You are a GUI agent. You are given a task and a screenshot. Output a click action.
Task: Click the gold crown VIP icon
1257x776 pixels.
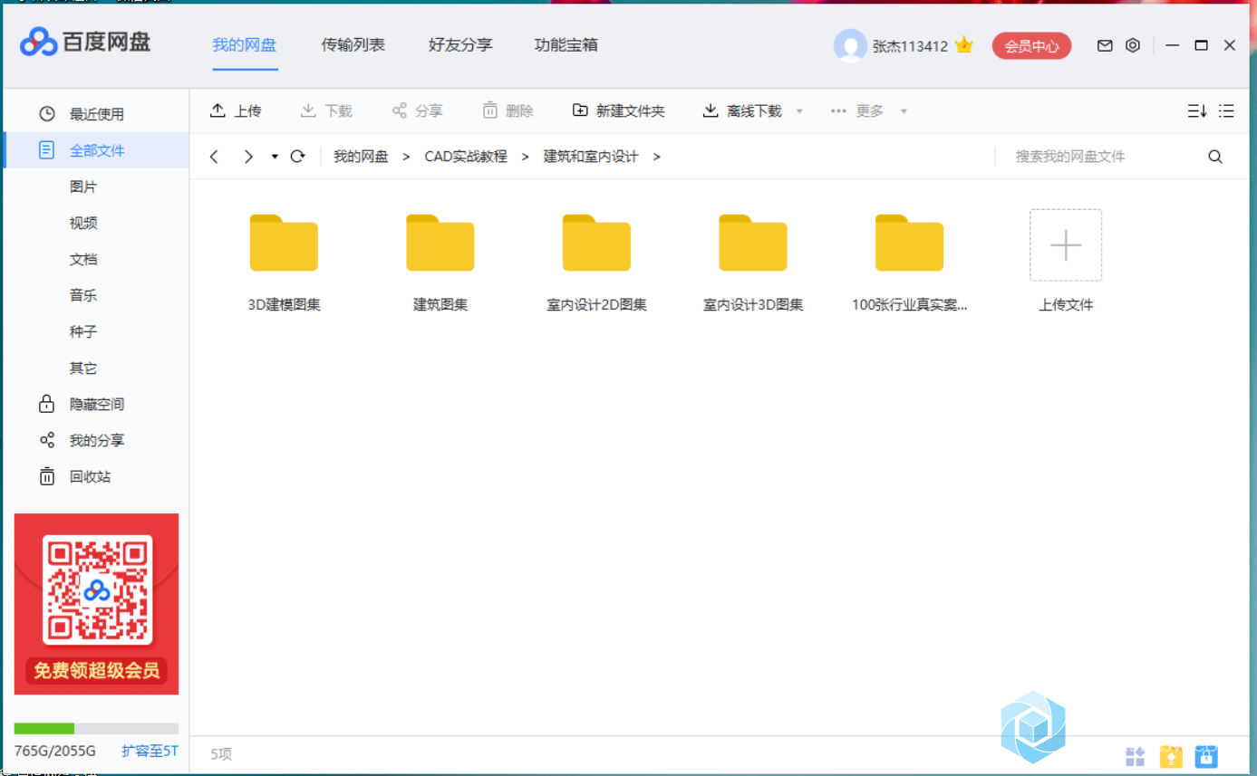point(964,44)
